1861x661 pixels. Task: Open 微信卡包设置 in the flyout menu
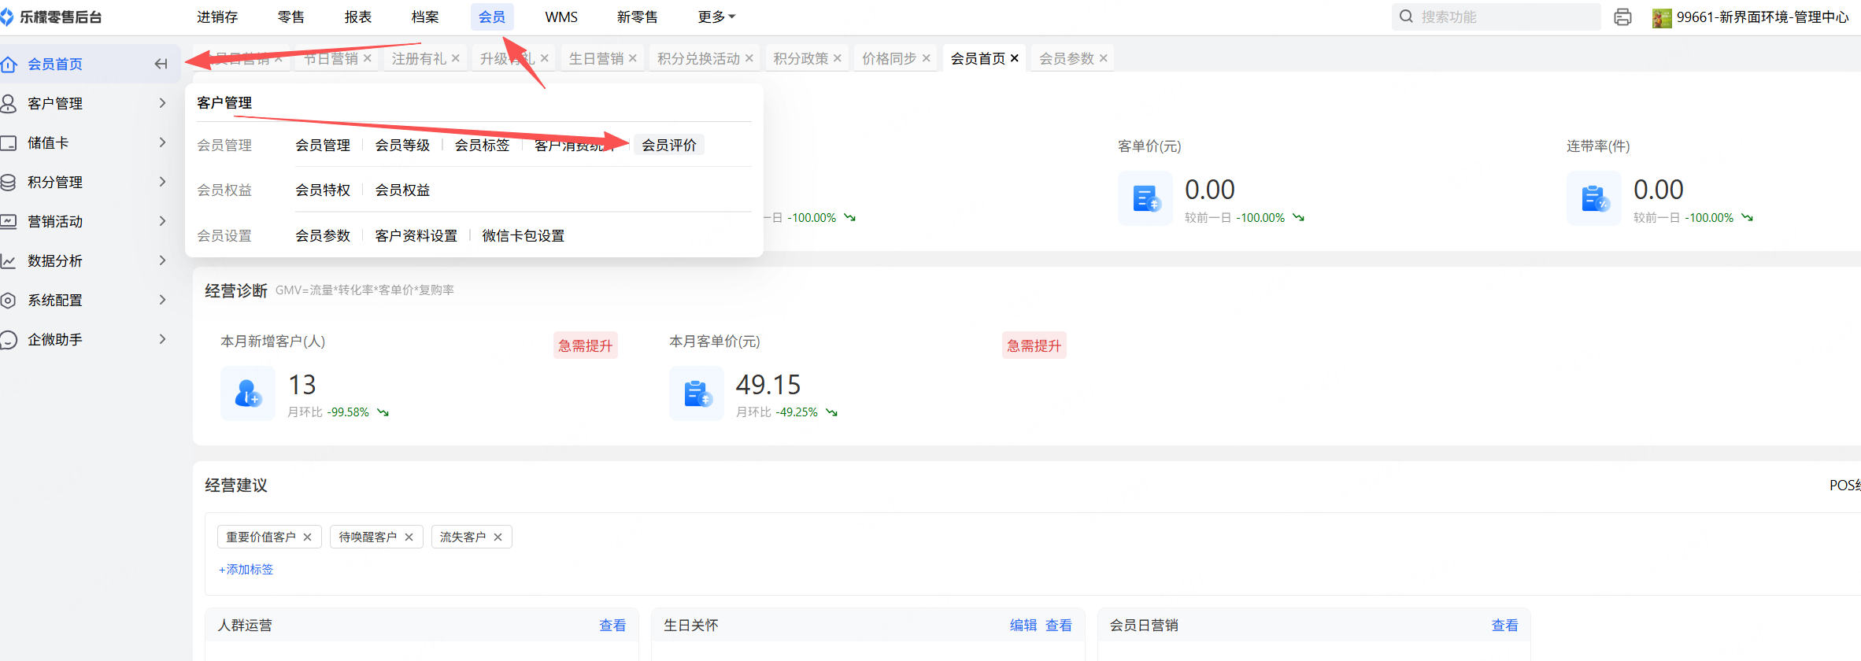click(523, 235)
